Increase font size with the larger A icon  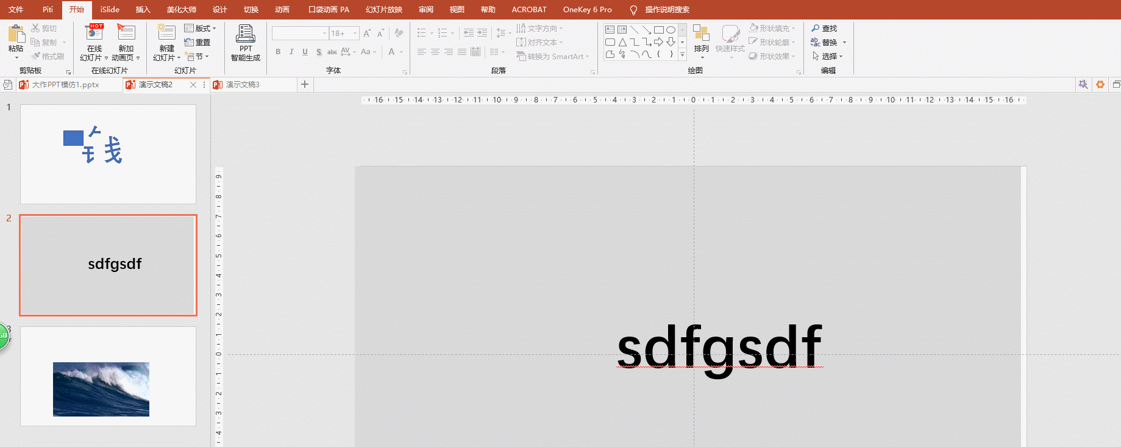[367, 33]
